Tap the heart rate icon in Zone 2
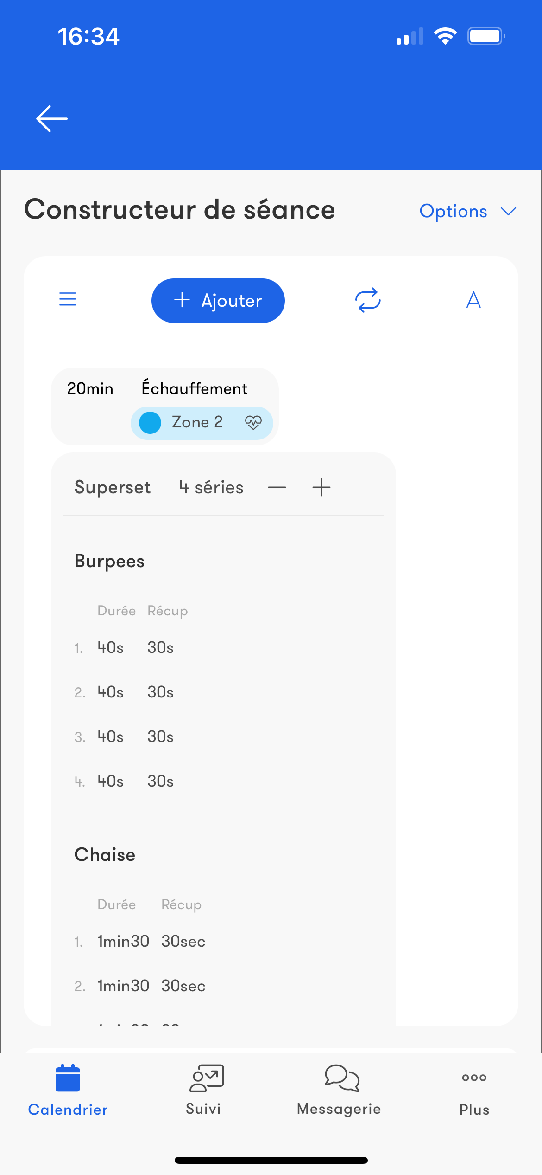Screen dimensions: 542x1175 (253, 422)
